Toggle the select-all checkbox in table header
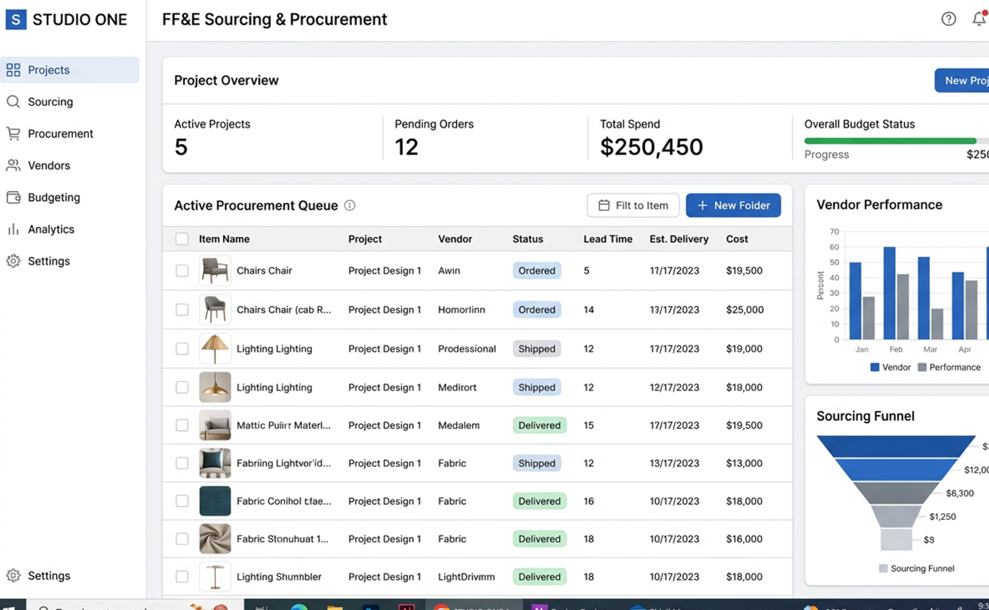Viewport: 989px width, 610px height. pyautogui.click(x=182, y=239)
